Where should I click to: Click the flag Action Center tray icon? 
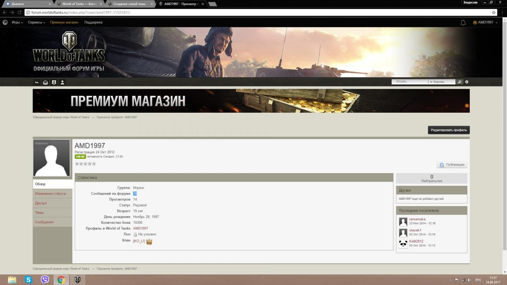pyautogui.click(x=457, y=280)
